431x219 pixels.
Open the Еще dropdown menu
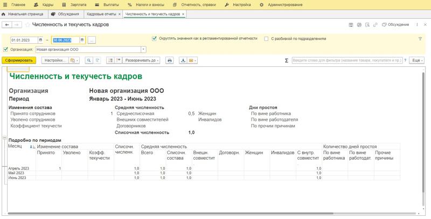(416, 60)
